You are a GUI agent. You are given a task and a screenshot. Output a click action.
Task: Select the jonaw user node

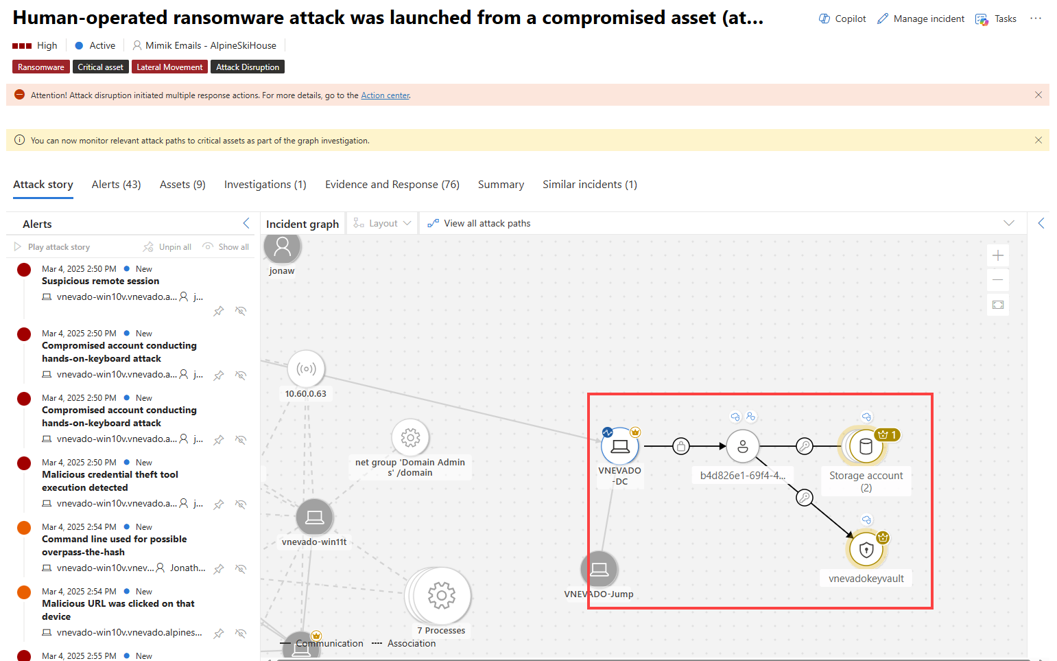click(x=282, y=248)
